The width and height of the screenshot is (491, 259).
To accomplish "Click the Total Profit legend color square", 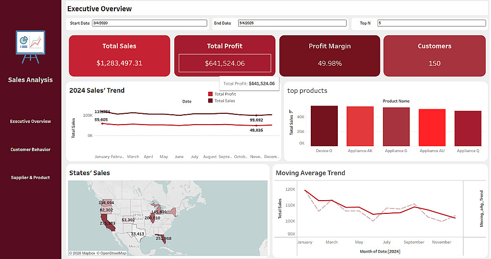I will [x=211, y=94].
